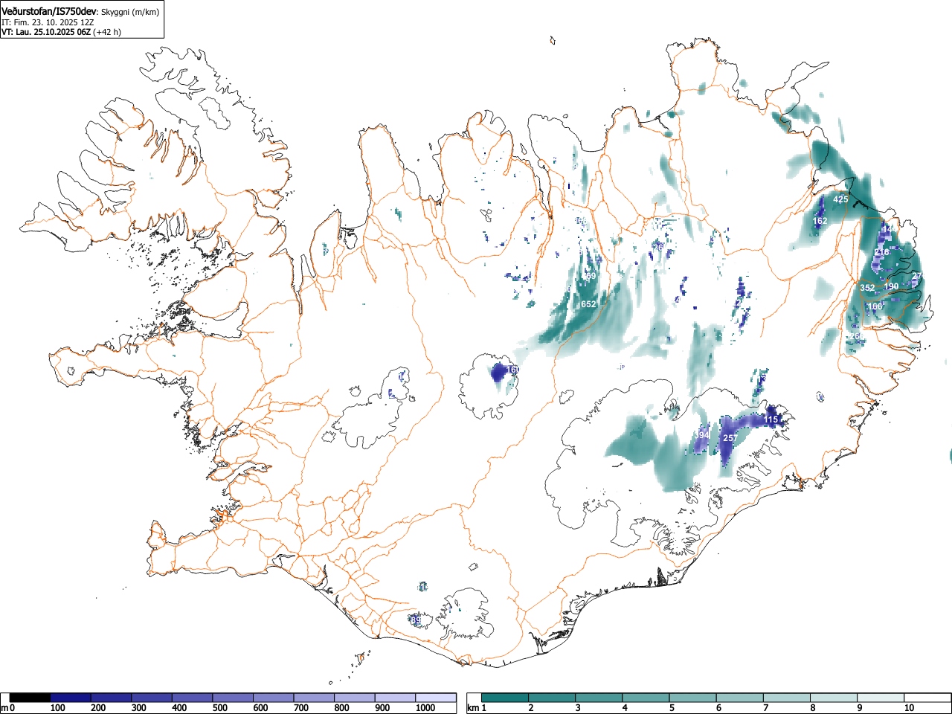Select the black 0–100 m legend swatch
This screenshot has width=952, height=714.
pyautogui.click(x=30, y=698)
